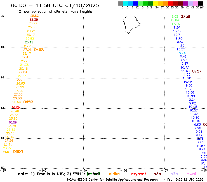Click the 28.82 value atop the left track
207x182 pixels.
click(34, 16)
